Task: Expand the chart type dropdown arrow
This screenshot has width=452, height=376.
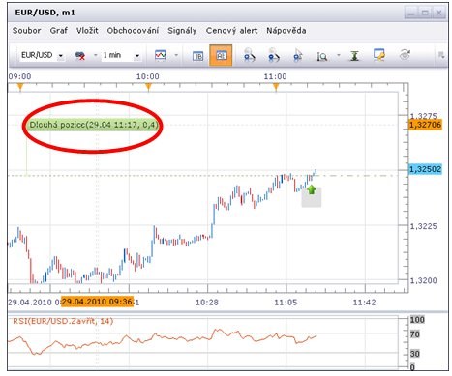Action: coord(176,55)
